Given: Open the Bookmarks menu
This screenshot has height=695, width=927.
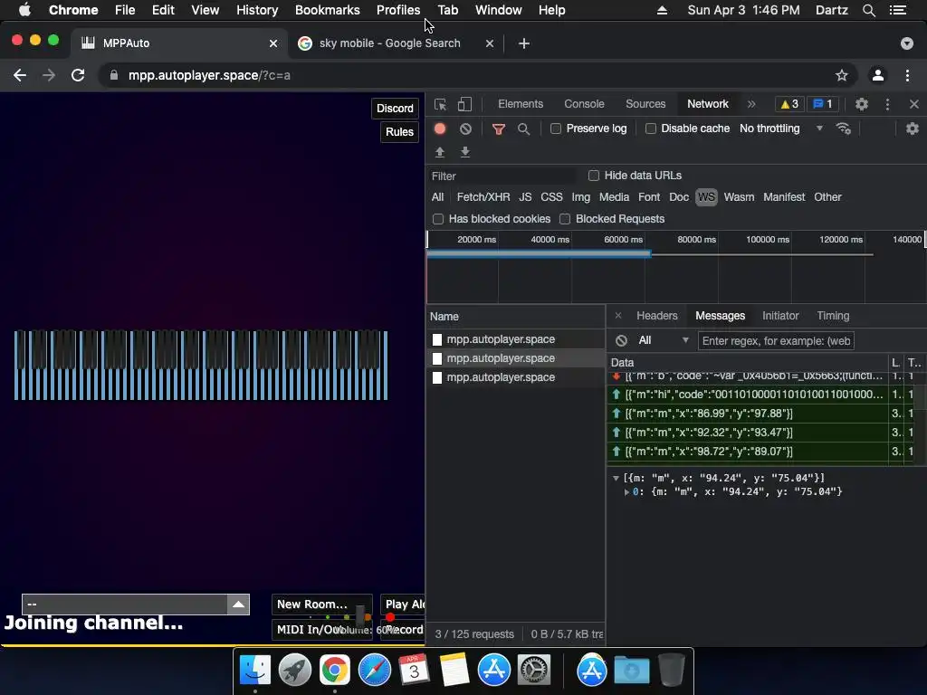Looking at the screenshot, I should pyautogui.click(x=327, y=10).
